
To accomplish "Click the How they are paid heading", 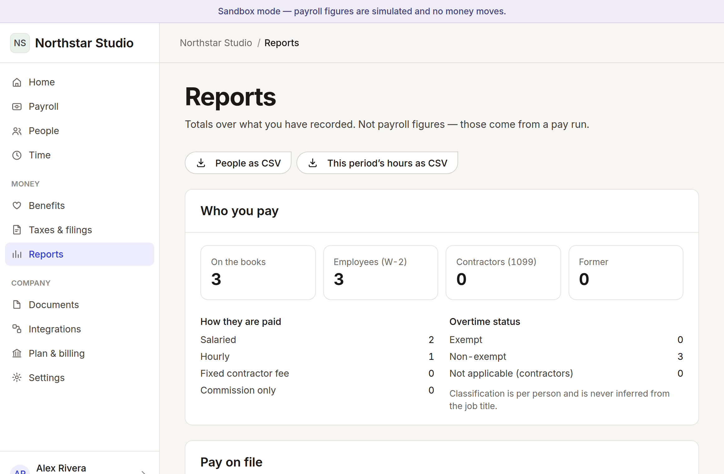I will coord(241,322).
